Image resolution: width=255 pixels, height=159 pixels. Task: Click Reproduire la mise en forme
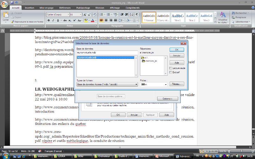(27, 22)
